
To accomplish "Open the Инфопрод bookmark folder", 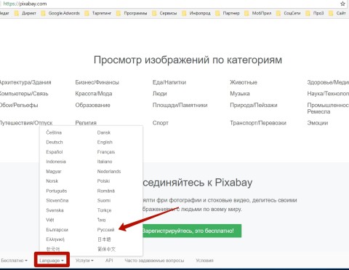I will tap(196, 13).
